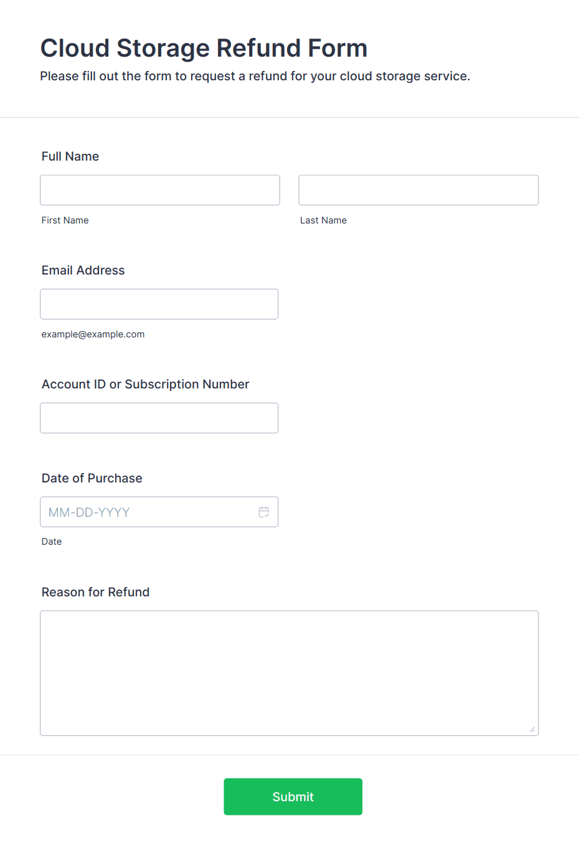The width and height of the screenshot is (579, 846).
Task: Click the Last Name sublabel
Action: [x=324, y=220]
